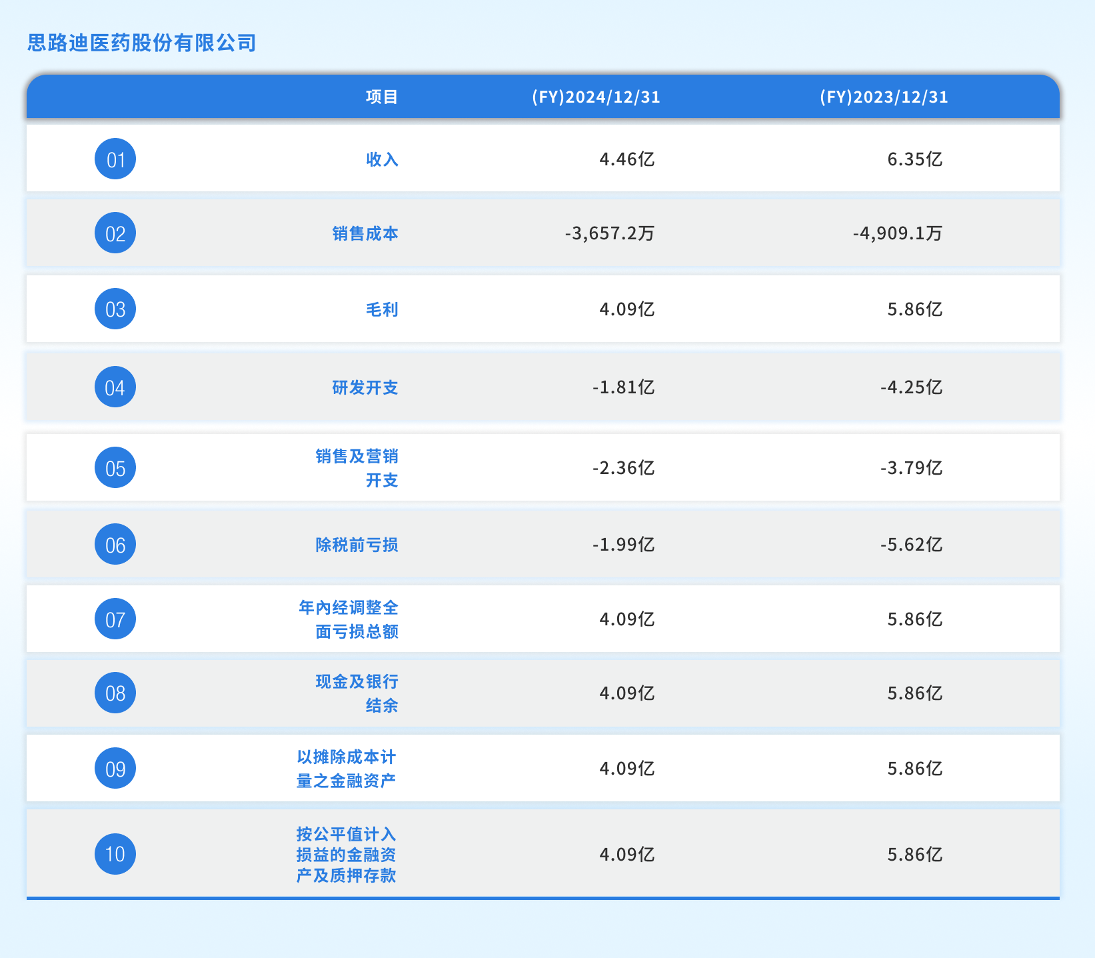Click the 08 row number badge
The width and height of the screenshot is (1095, 958).
115,693
